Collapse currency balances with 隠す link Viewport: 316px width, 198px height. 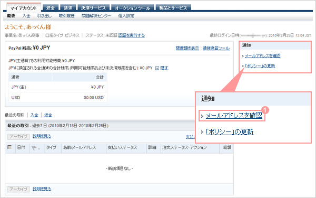(164, 68)
